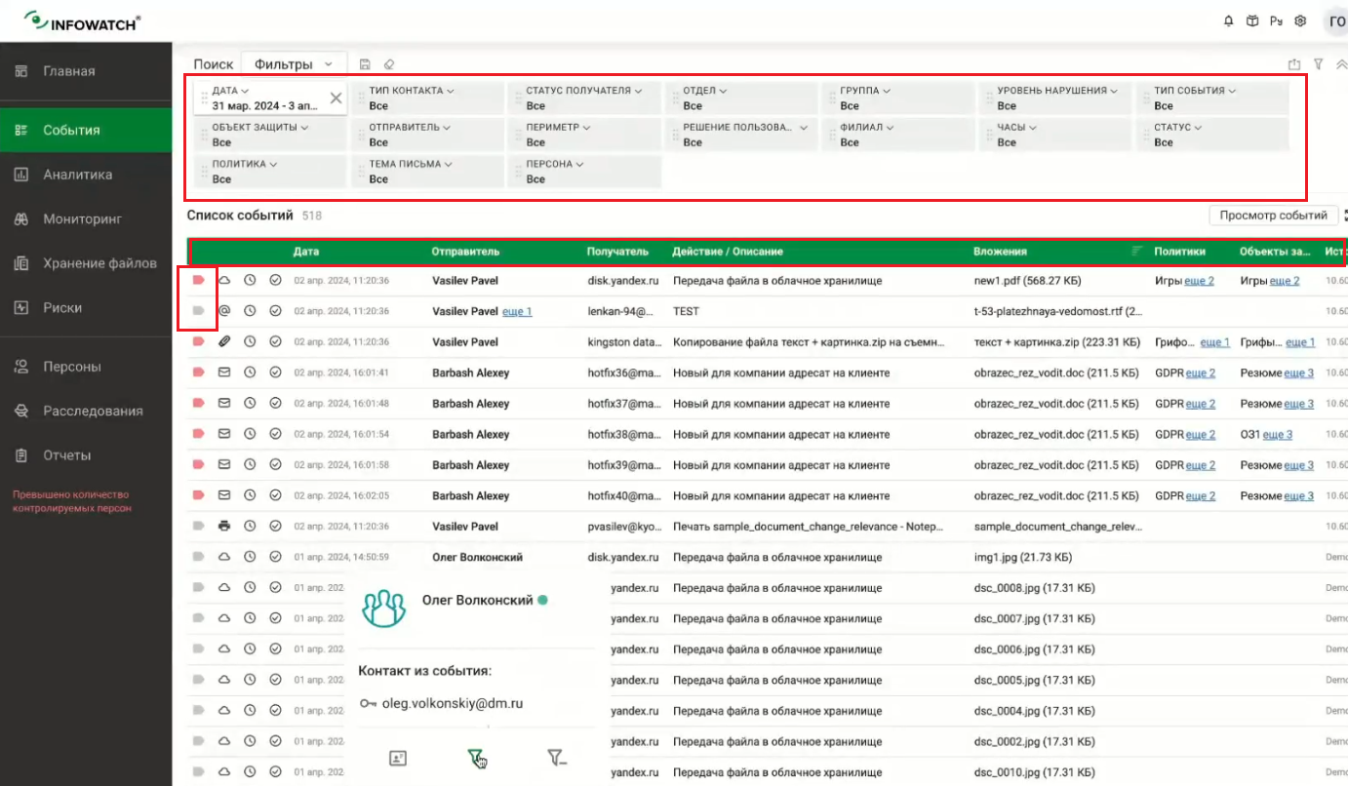
Task: Open contact card icon in Волконский popup
Action: (398, 758)
